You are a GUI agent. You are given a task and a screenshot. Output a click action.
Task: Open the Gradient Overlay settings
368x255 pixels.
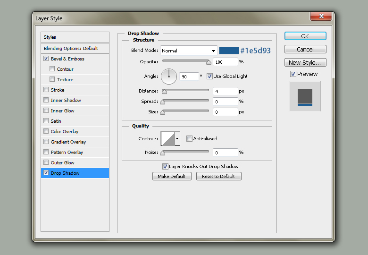tap(68, 142)
